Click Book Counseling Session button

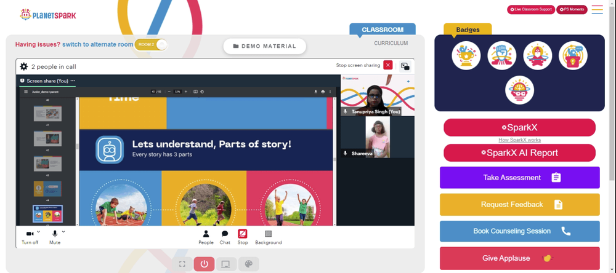(x=519, y=231)
